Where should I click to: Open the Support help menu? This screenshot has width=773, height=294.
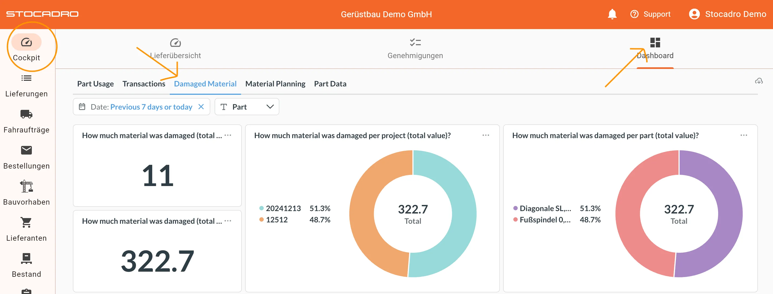(650, 14)
